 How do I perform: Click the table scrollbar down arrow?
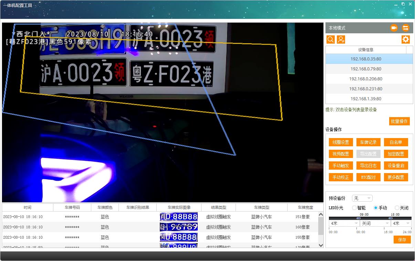(x=321, y=245)
